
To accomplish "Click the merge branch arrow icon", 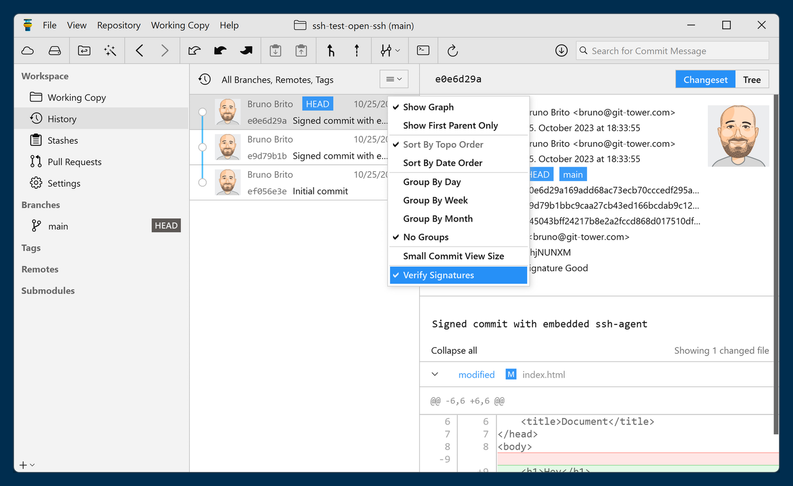I will click(x=330, y=51).
